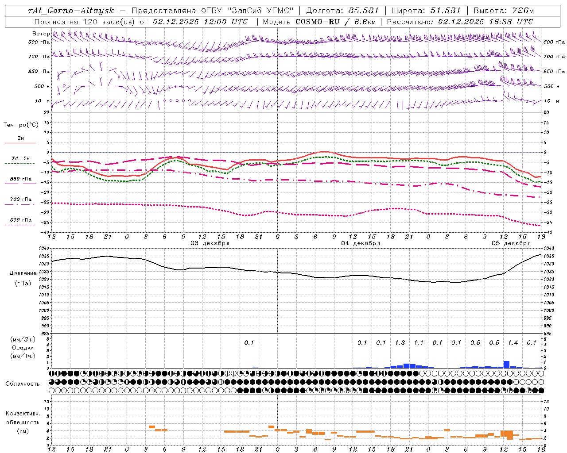Click the computed time Рассчитано: 02.12.2025 16:38 UTC
567x453 pixels.
[460, 22]
